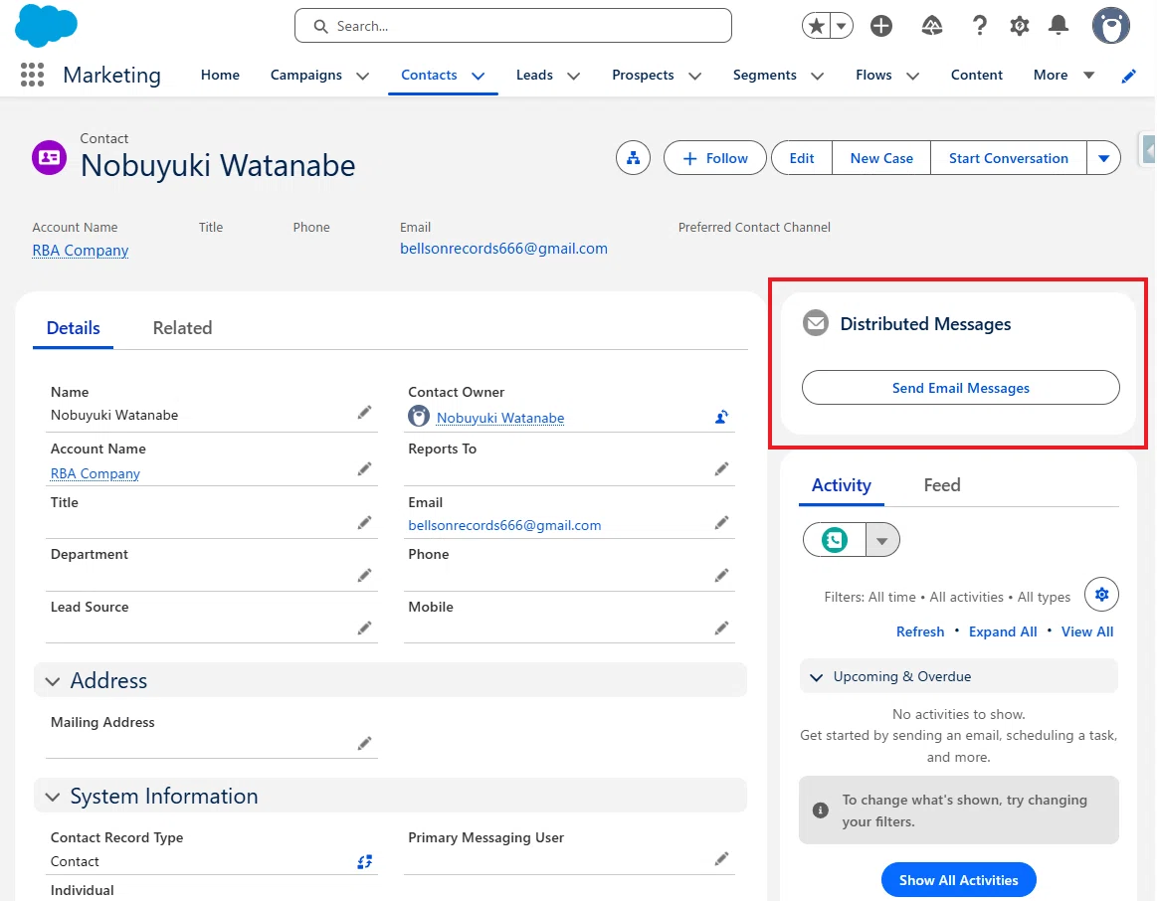Open the App Launcher grid icon

coord(32,75)
